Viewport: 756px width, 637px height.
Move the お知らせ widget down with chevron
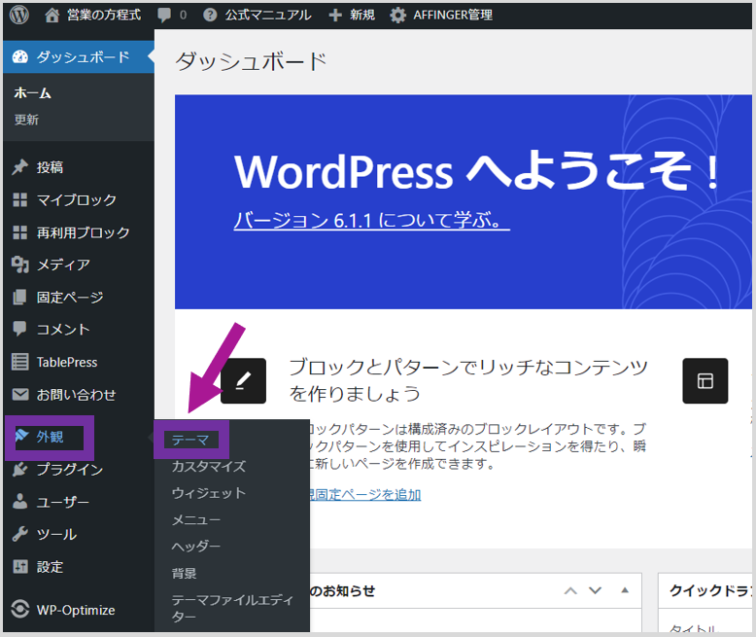[596, 590]
